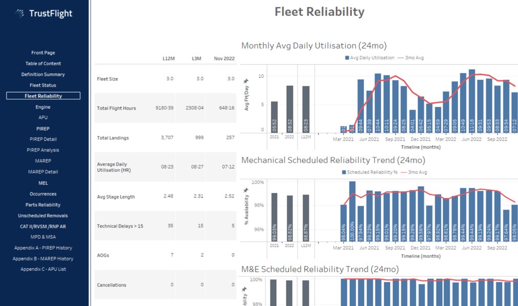Click pin icon on Avg FH/Day axis
Image resolution: width=518 pixels, height=306 pixels.
click(x=246, y=81)
